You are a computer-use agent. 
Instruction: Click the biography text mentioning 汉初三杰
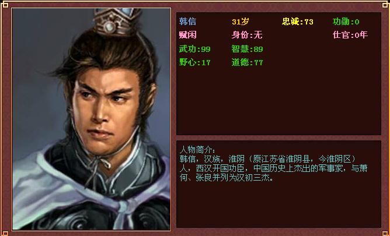pyautogui.click(x=273, y=168)
